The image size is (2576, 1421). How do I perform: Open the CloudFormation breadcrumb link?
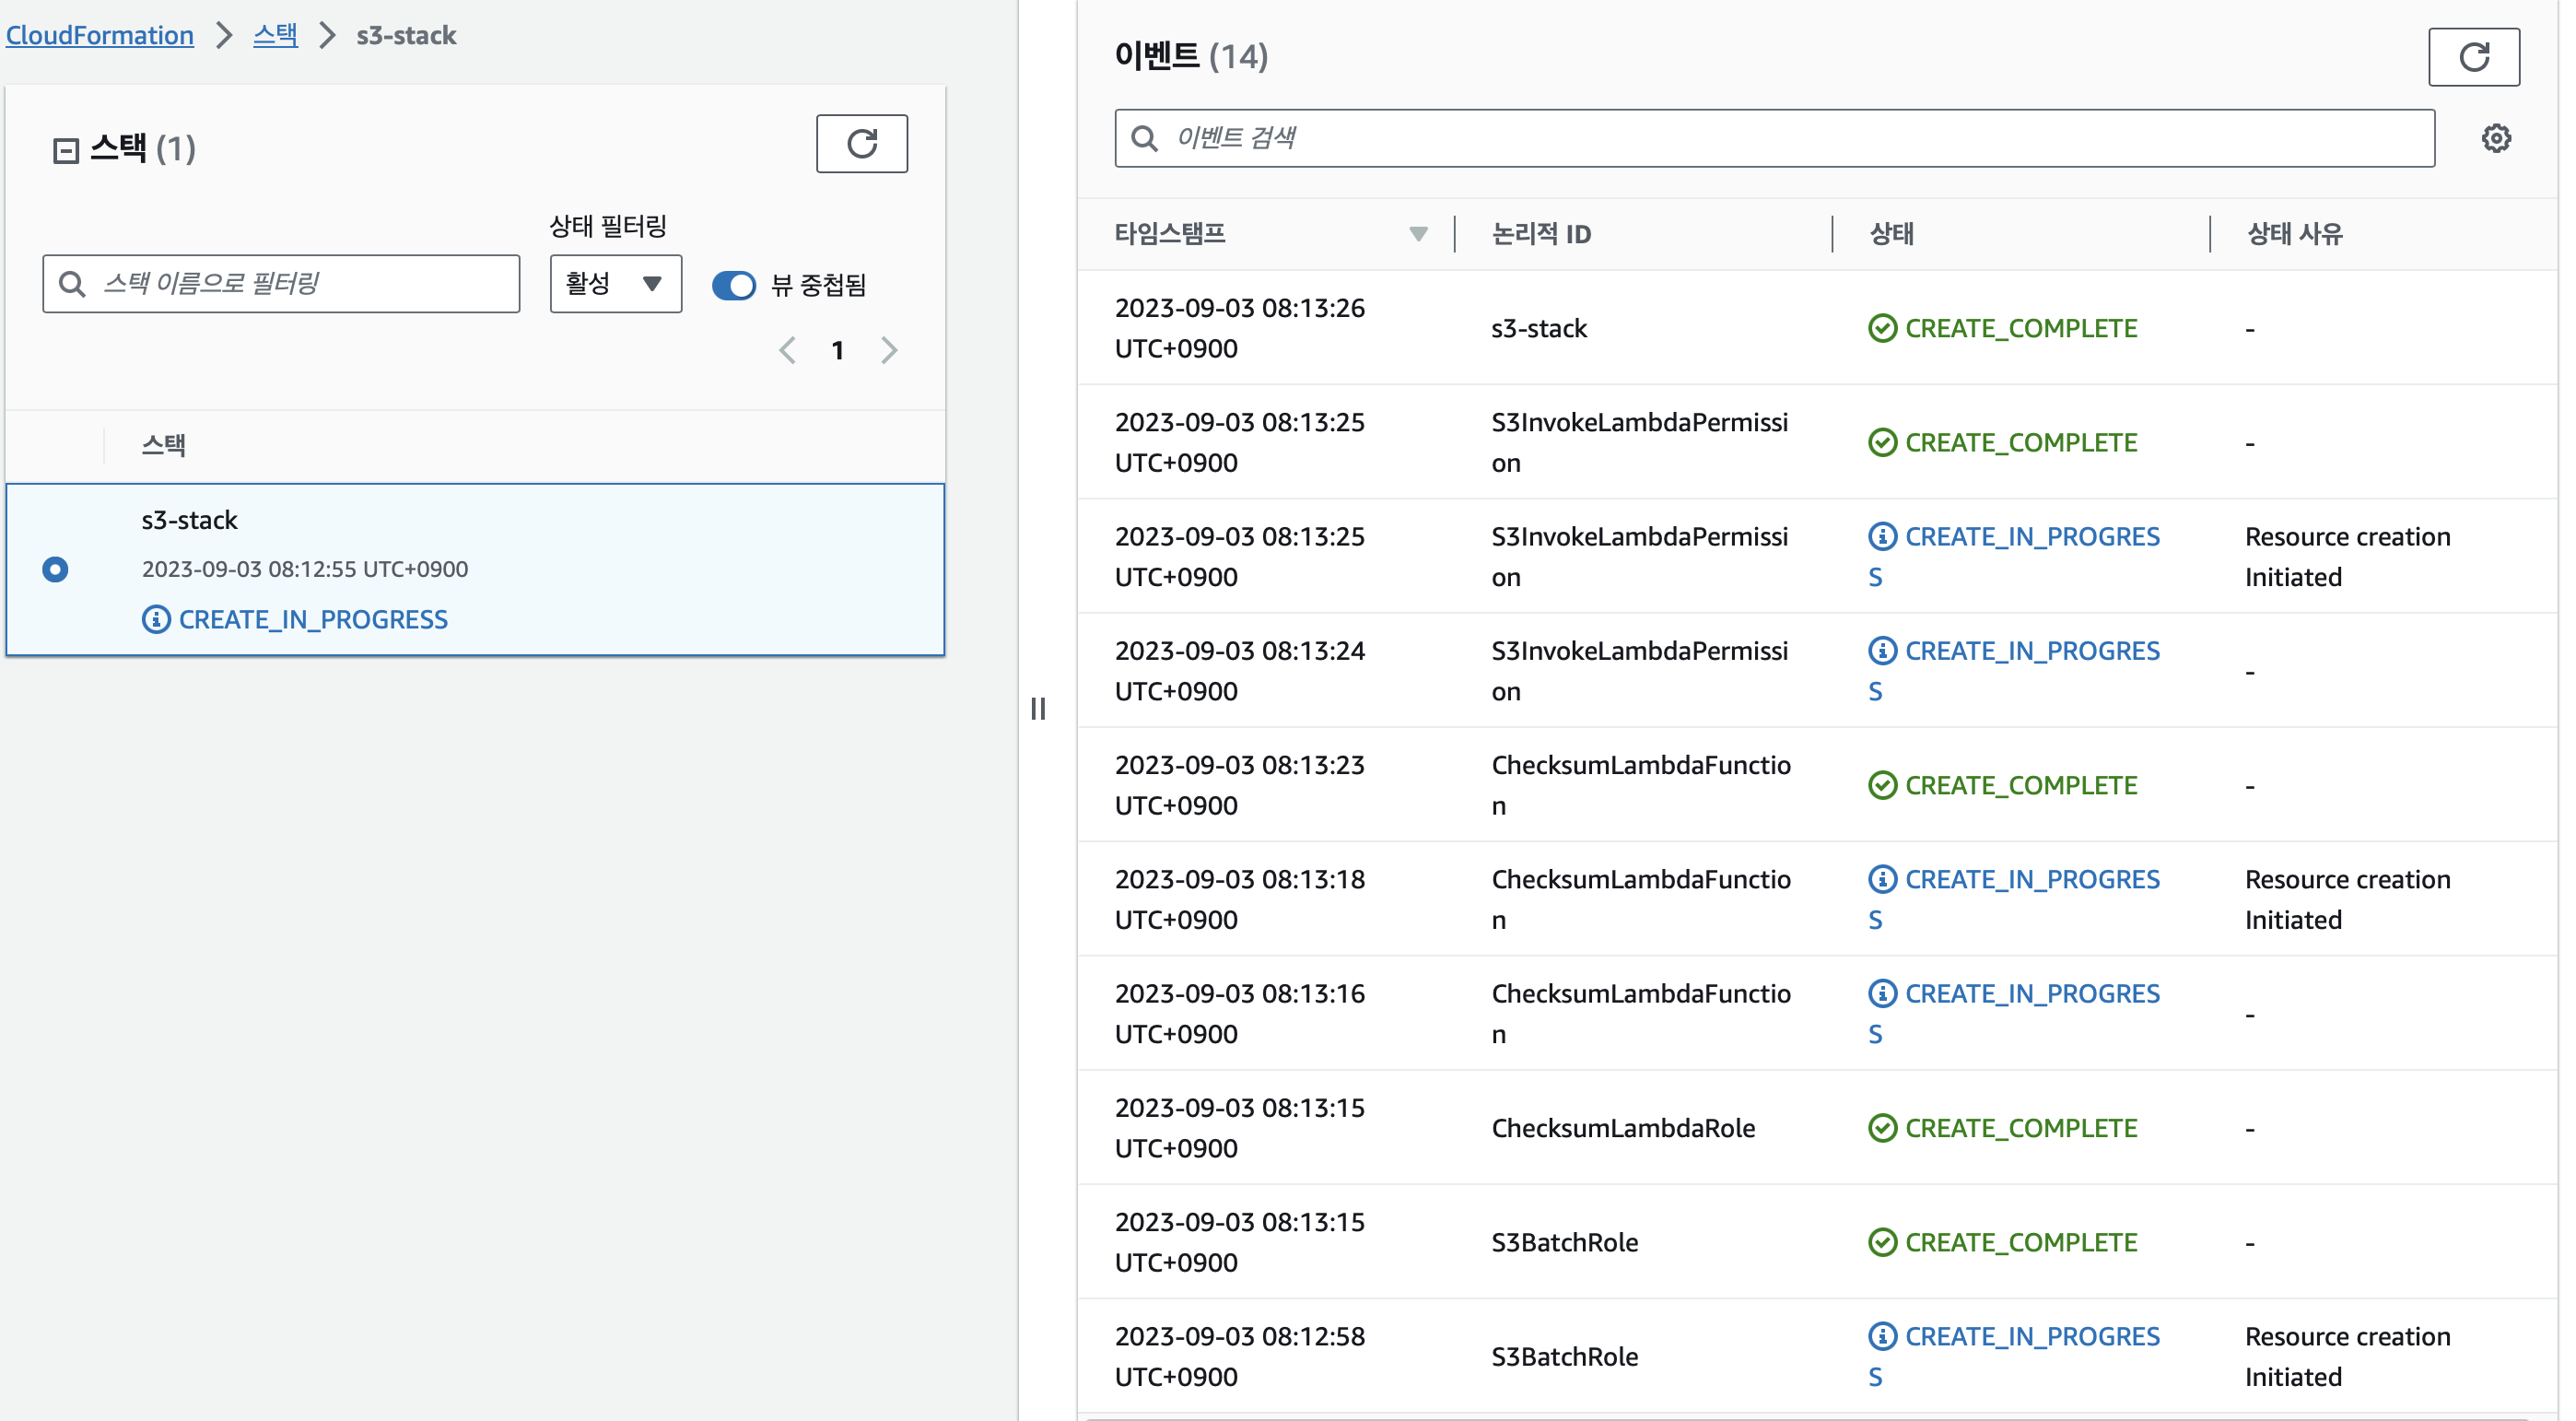tap(100, 35)
